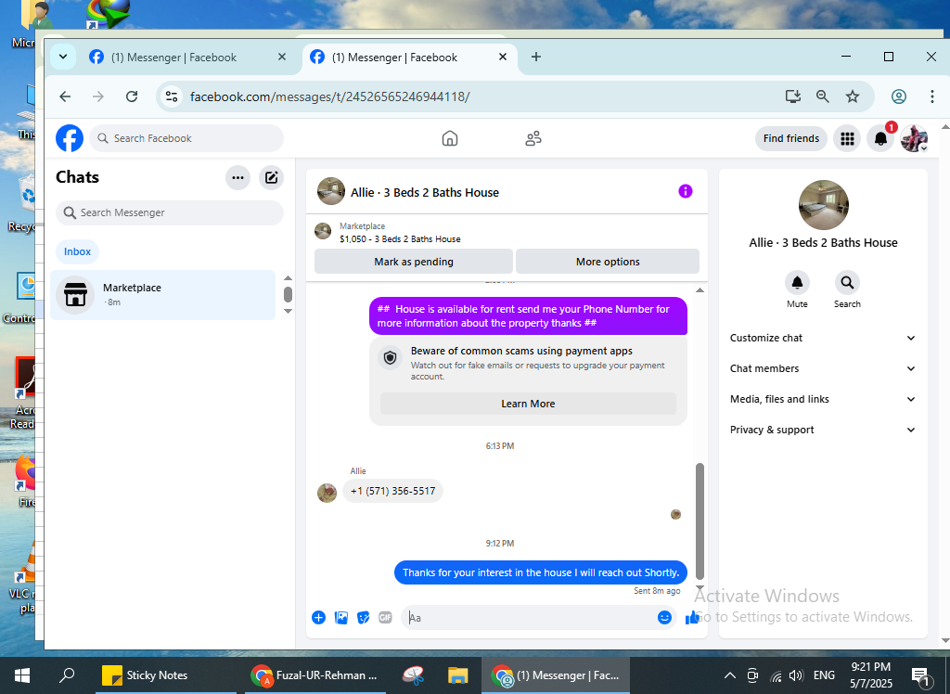
Task: Go to the Home feed icon
Action: click(x=450, y=138)
